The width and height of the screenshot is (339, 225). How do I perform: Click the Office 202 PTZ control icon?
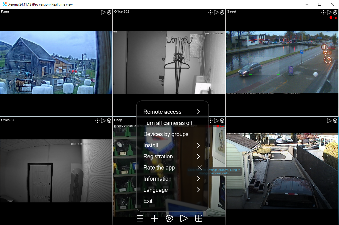(x=210, y=12)
